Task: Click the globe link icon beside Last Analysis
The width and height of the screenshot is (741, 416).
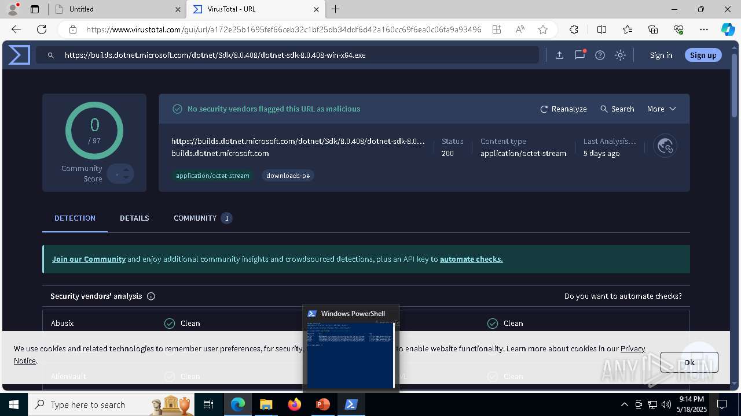Action: click(x=665, y=146)
